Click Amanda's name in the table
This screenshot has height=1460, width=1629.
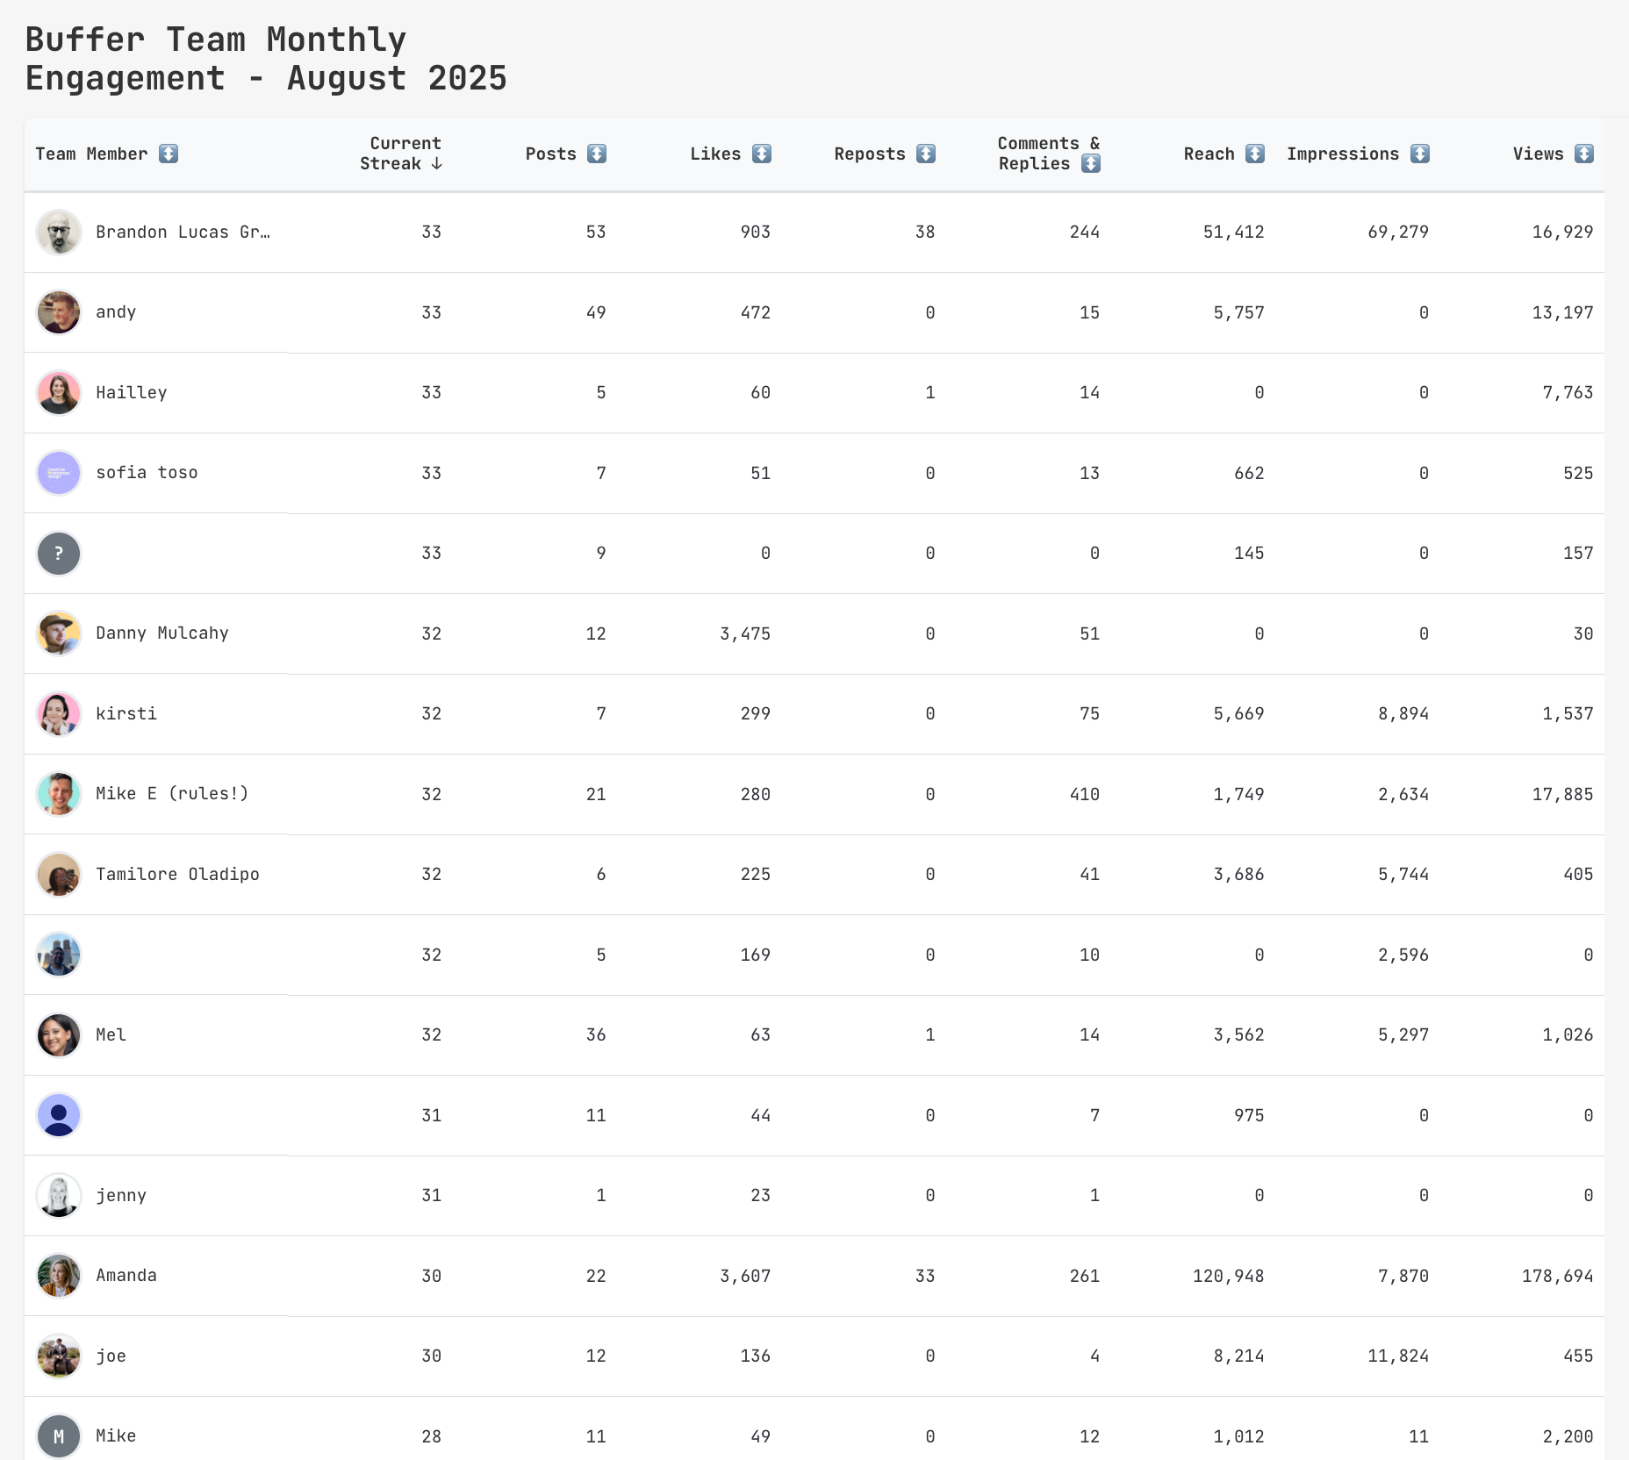126,1276
